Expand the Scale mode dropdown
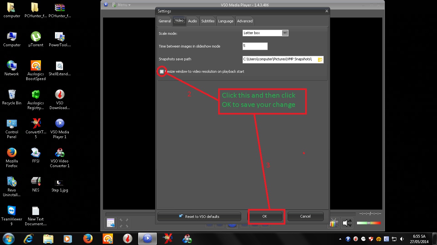This screenshot has width=437, height=245. coord(285,33)
